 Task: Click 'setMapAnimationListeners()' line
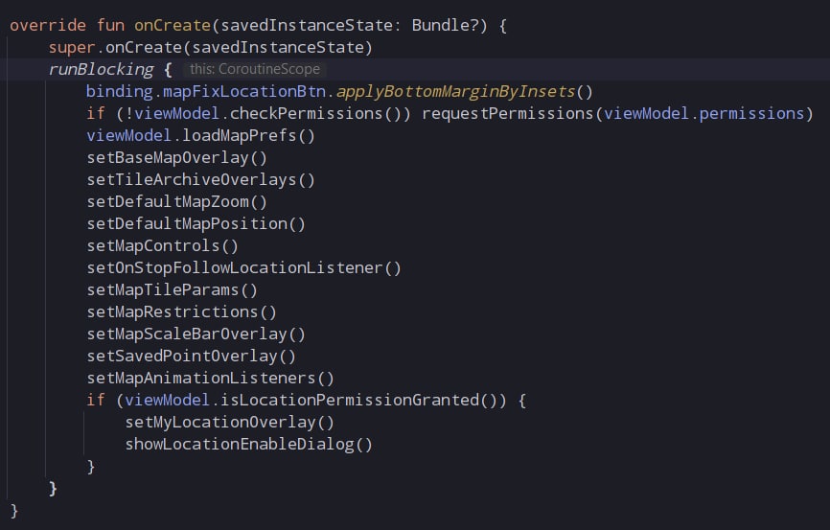210,379
